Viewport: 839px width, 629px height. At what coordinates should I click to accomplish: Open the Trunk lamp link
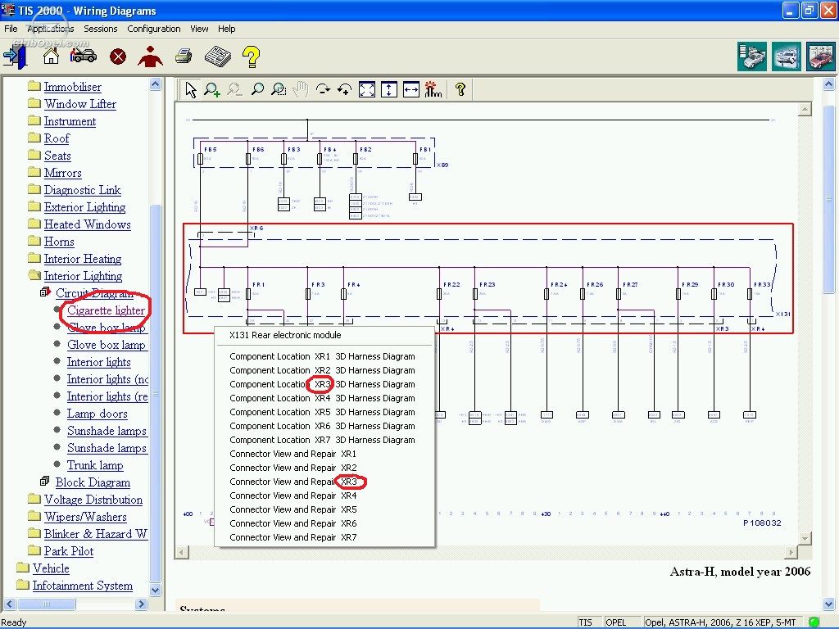point(95,465)
